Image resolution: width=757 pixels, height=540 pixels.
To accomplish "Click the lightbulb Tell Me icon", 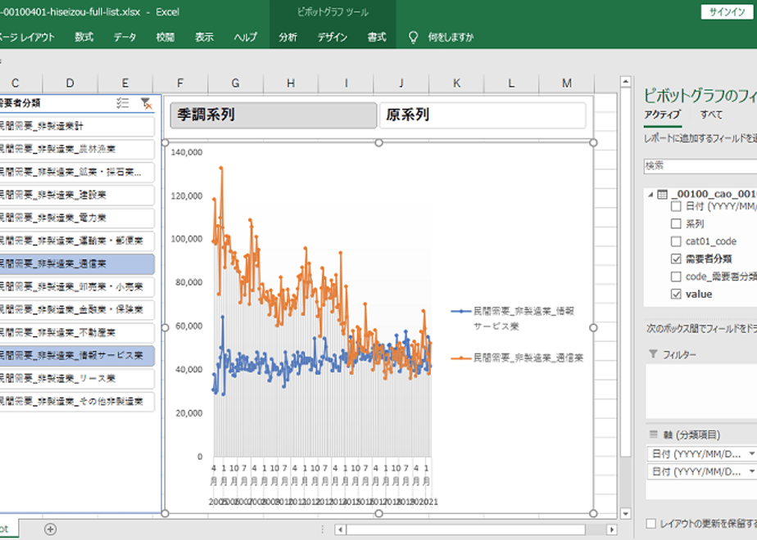I will click(x=413, y=37).
